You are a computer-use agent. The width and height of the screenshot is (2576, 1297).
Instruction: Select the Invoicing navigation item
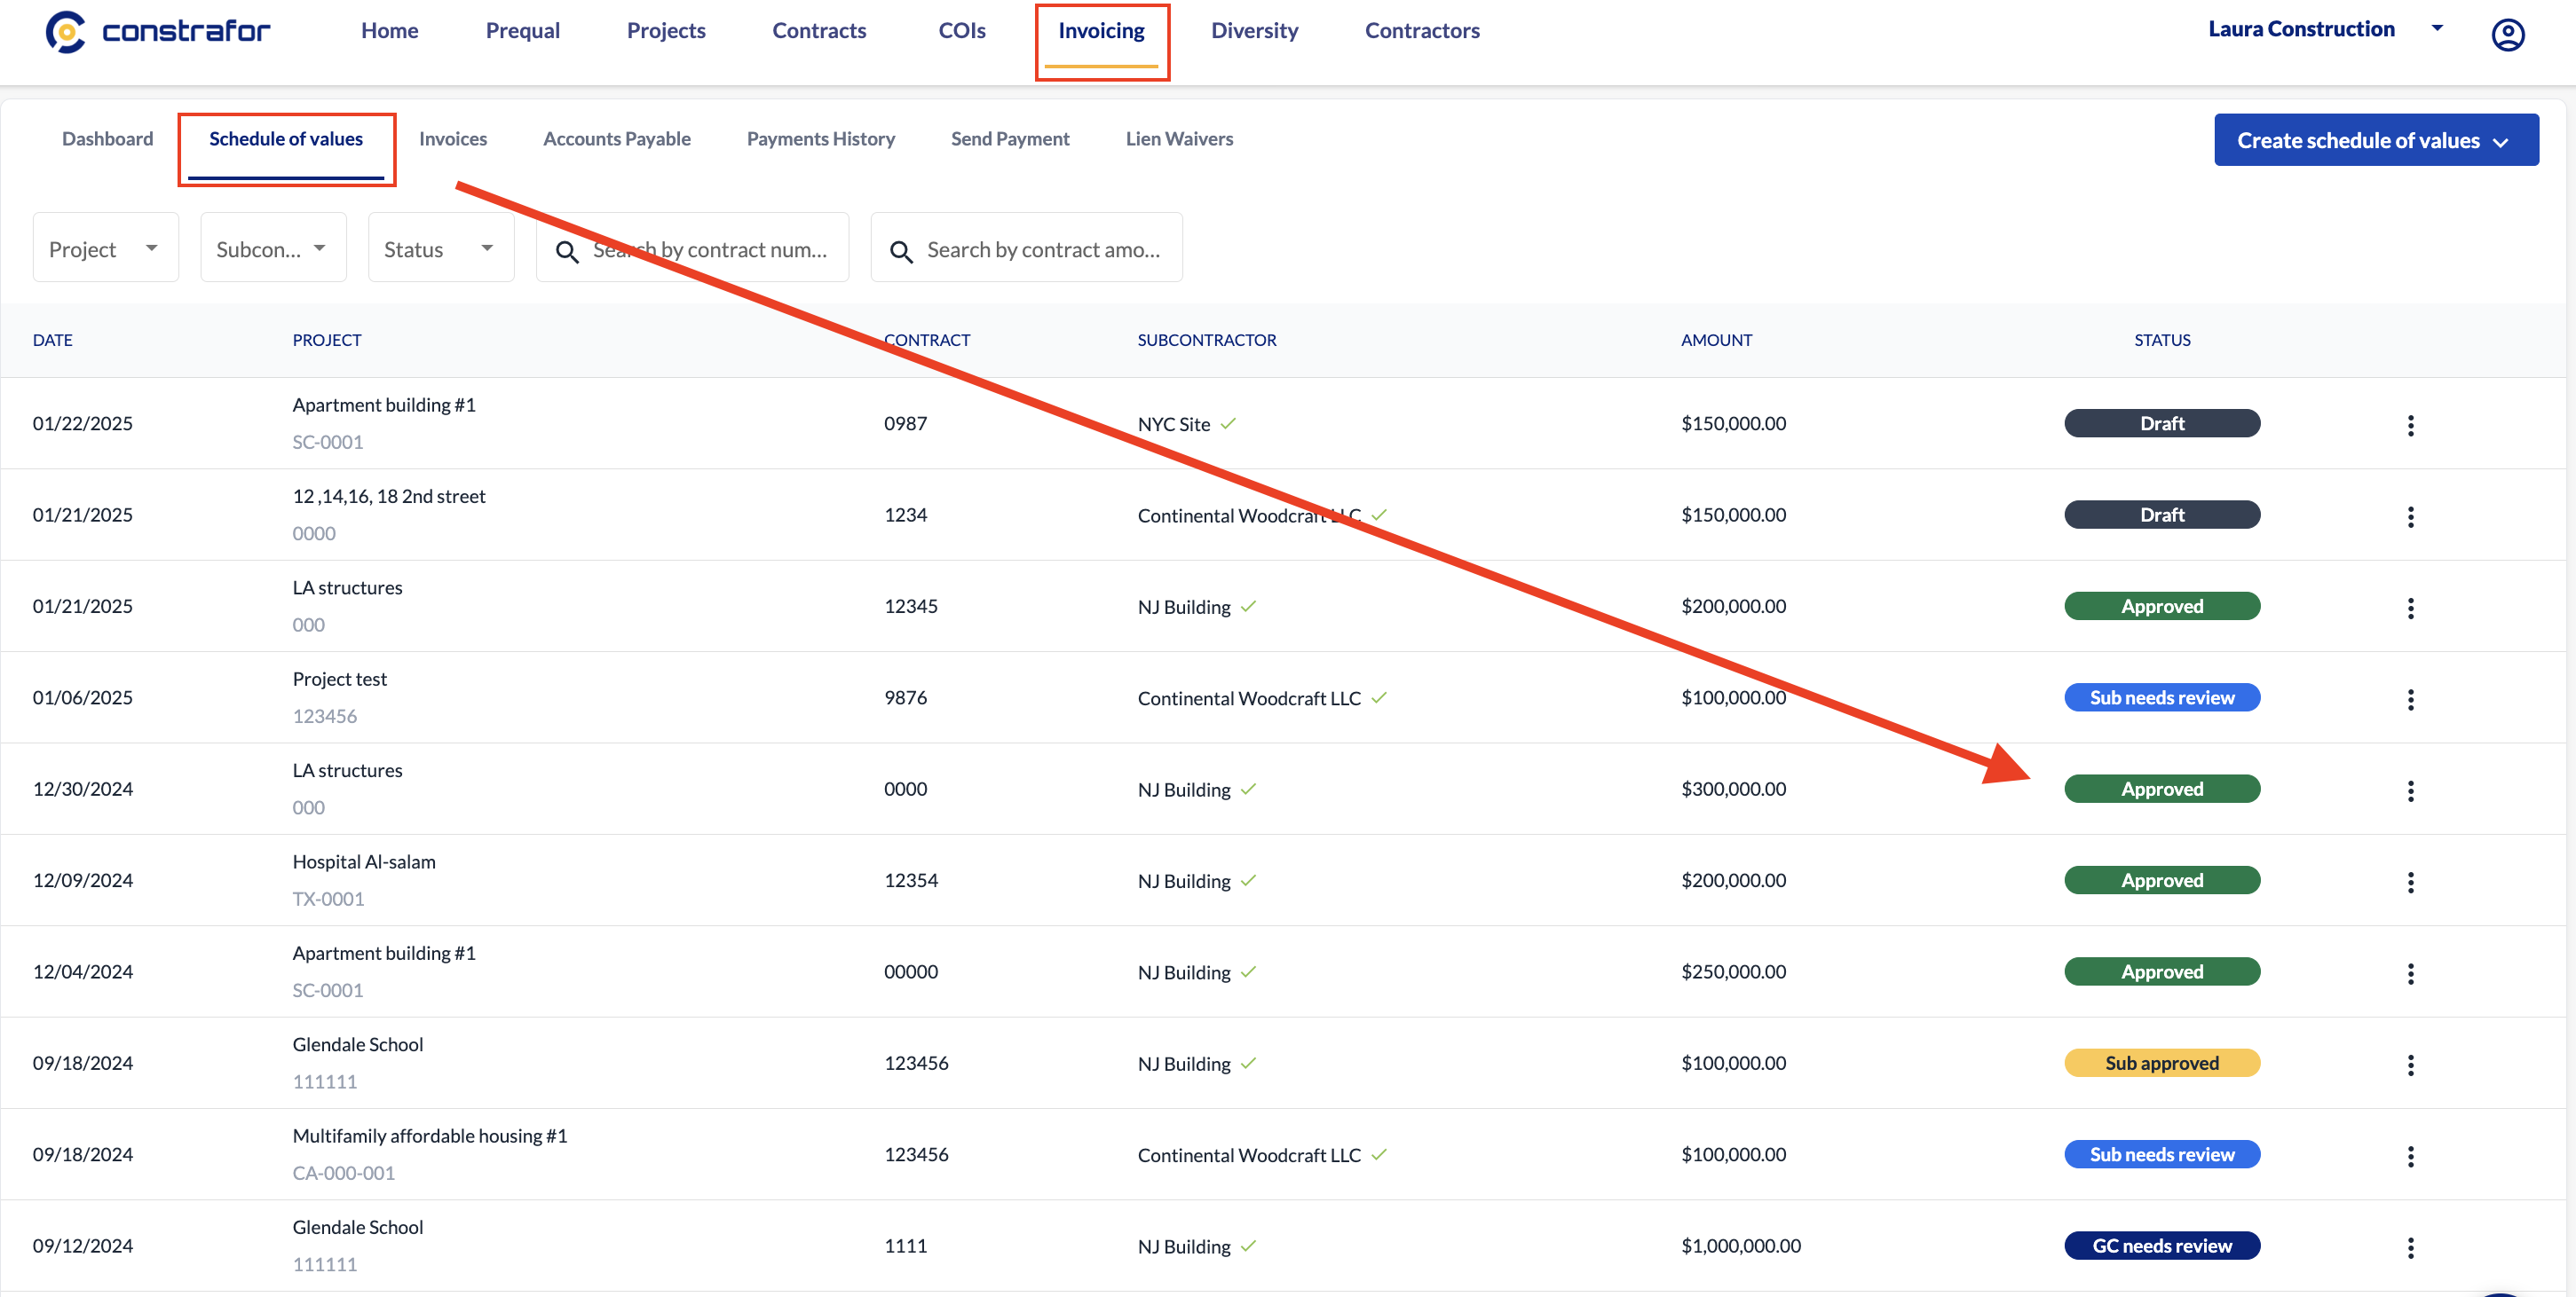click(1101, 31)
